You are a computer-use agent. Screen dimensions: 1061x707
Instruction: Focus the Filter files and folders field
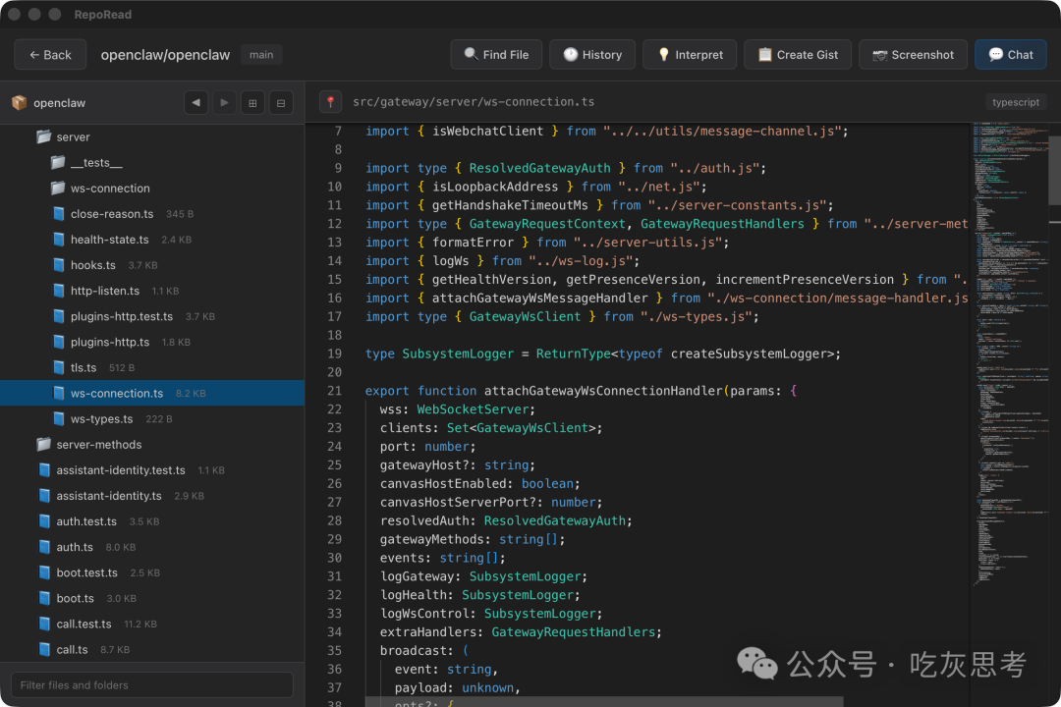[x=152, y=684]
